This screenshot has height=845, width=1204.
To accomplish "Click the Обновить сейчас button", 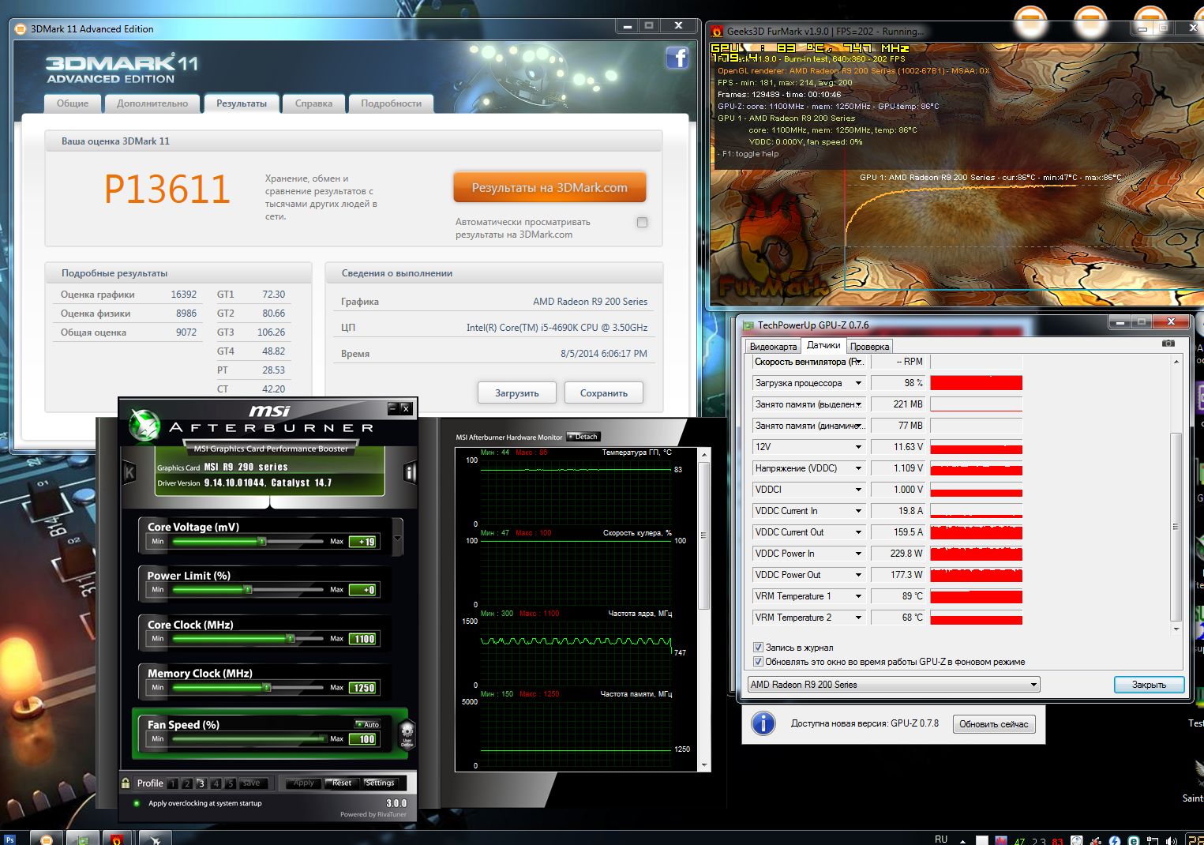I will (994, 724).
